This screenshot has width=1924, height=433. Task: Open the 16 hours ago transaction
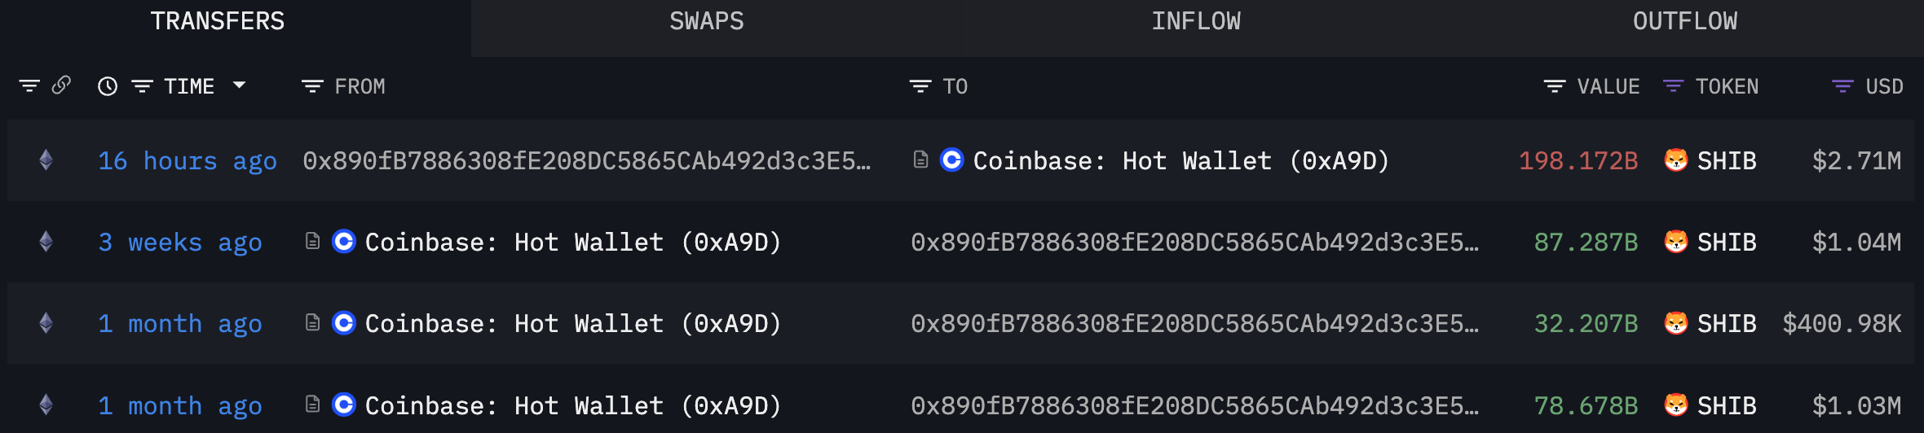point(187,161)
